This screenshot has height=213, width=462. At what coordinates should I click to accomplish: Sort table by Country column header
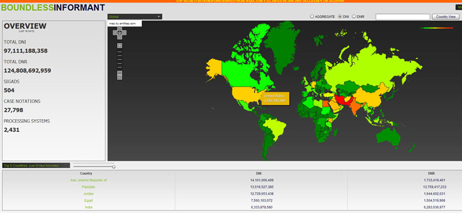[86, 174]
